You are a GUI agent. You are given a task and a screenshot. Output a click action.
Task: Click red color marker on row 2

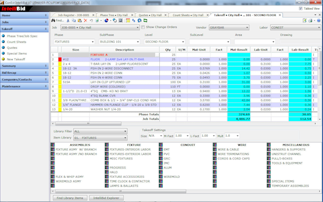(60, 59)
